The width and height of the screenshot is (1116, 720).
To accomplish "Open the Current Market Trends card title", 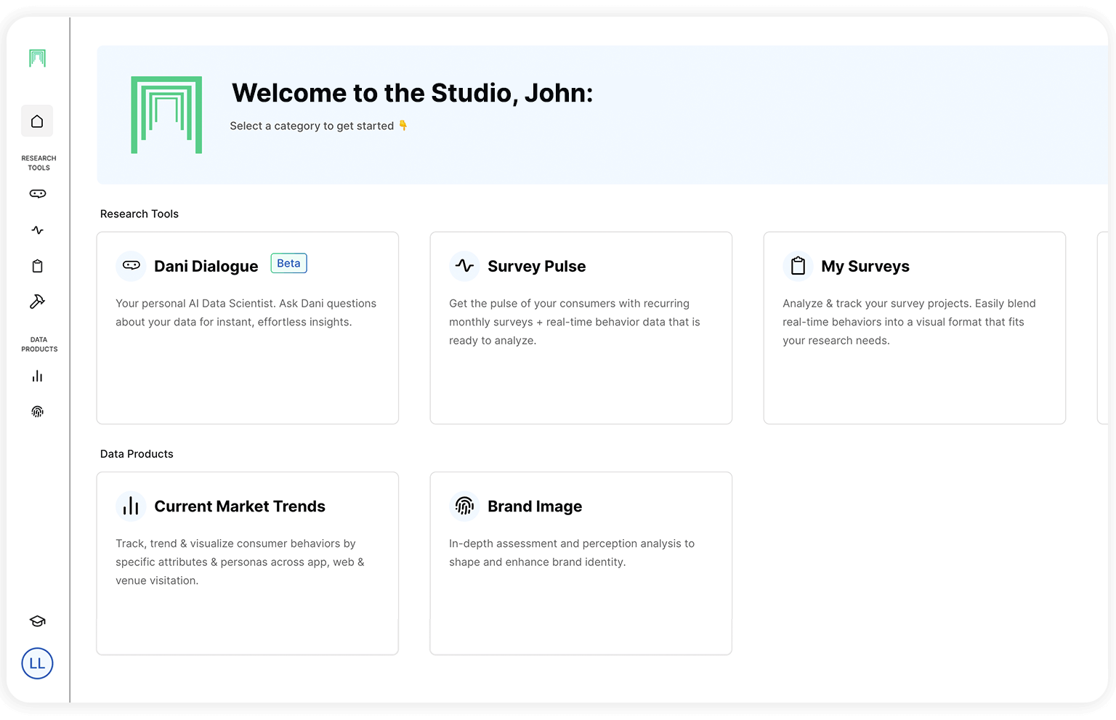I will click(240, 506).
